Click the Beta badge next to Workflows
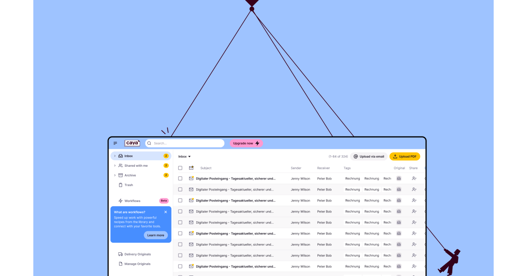The image size is (527, 276). 164,201
